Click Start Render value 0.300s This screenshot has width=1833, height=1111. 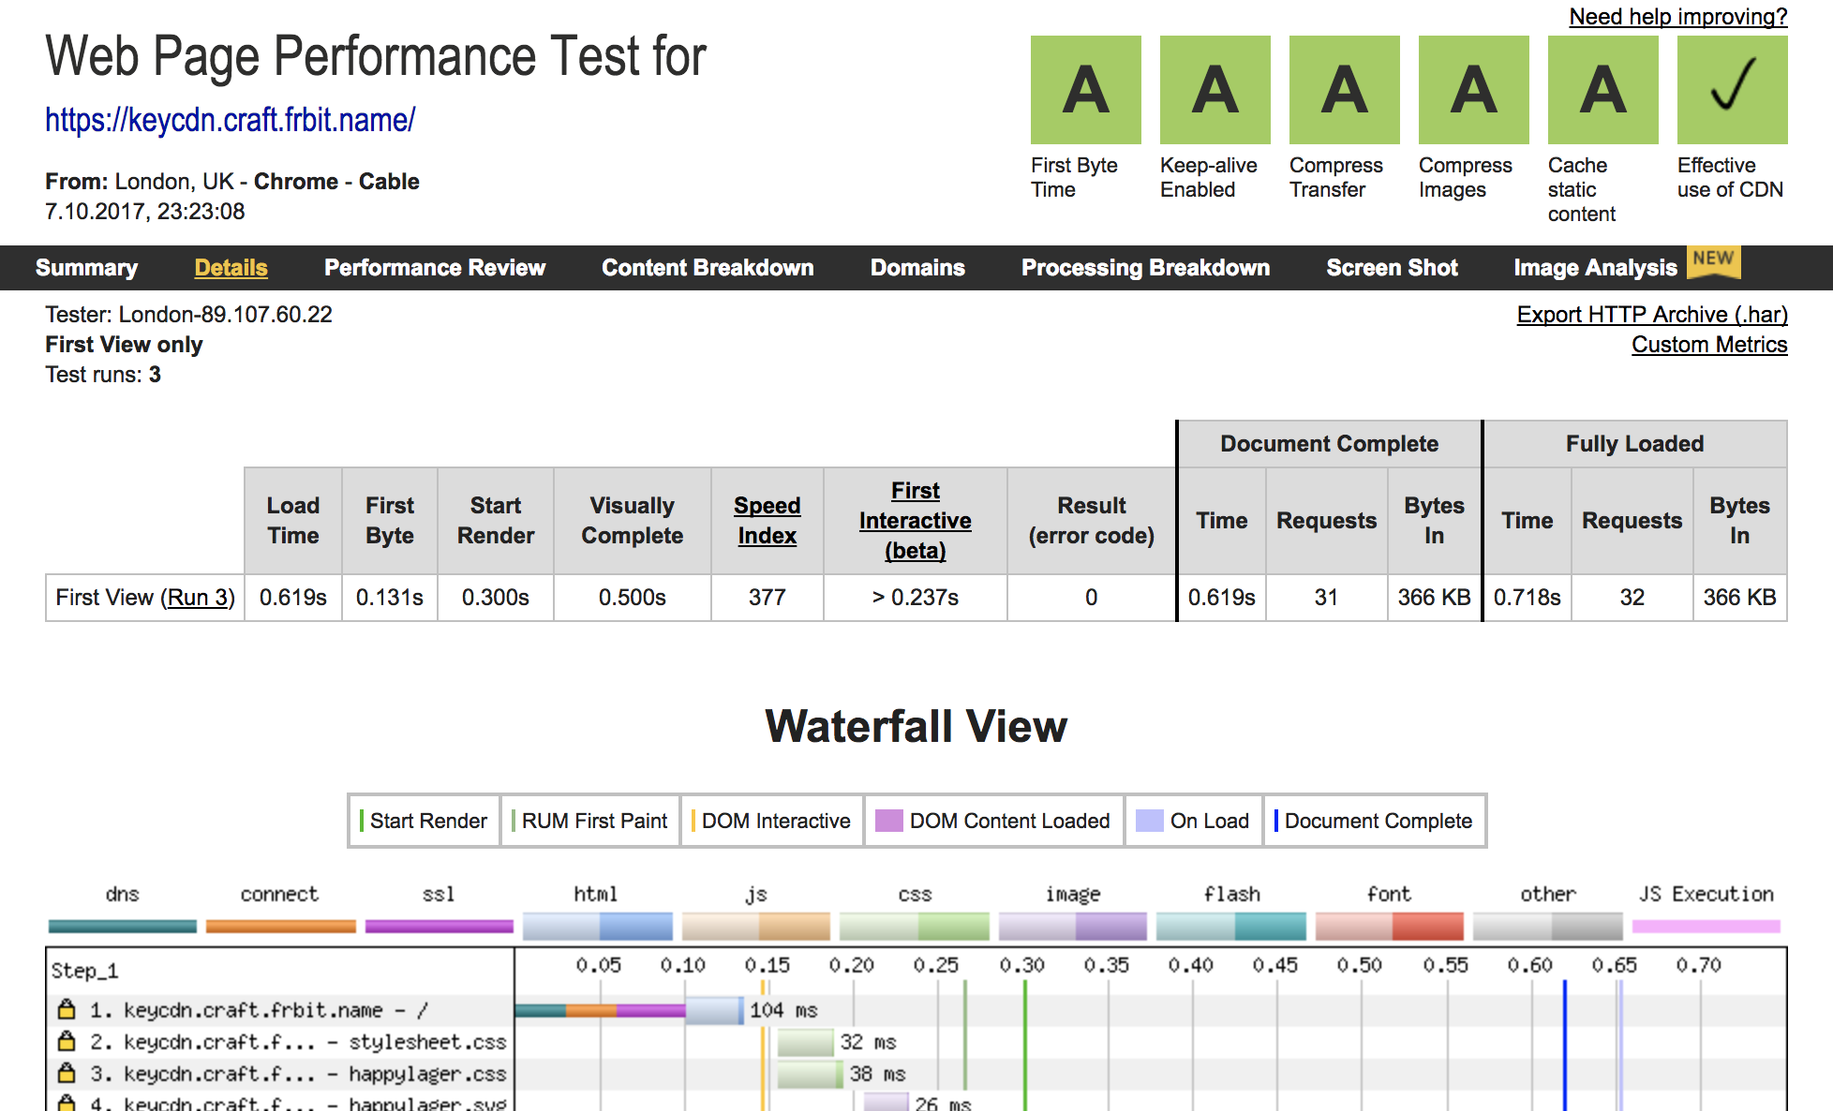pos(496,598)
